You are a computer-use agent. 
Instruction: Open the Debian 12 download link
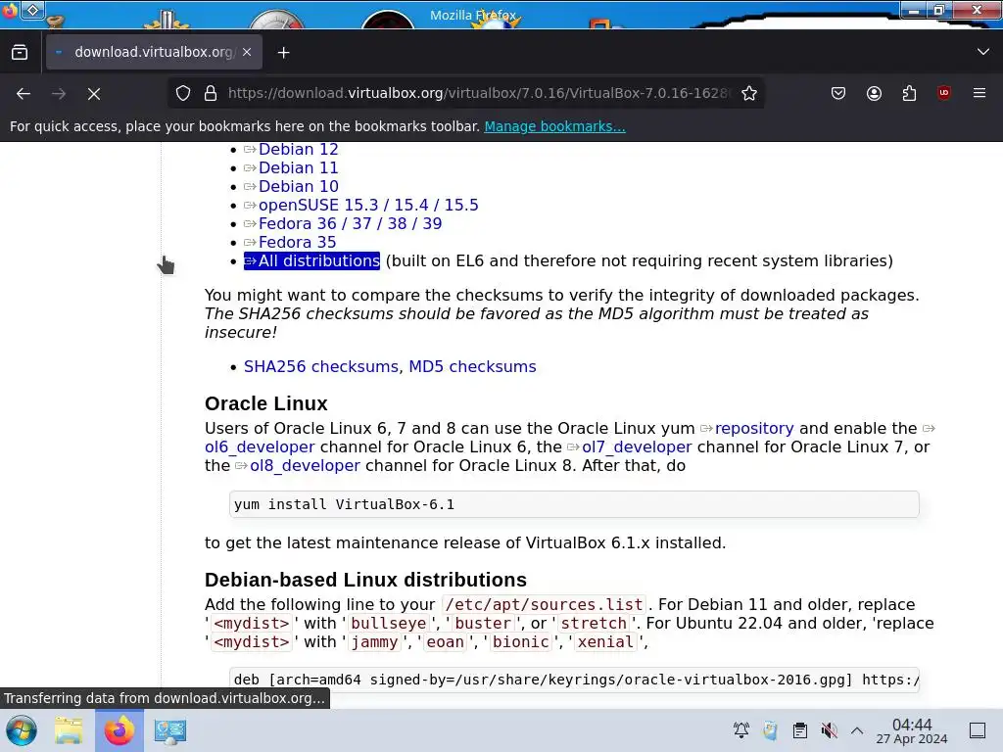click(298, 149)
